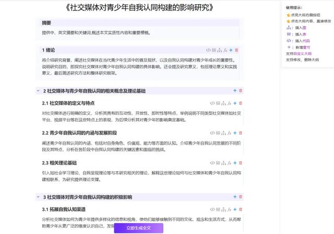Add new section after 1 绪论

pos(231,50)
